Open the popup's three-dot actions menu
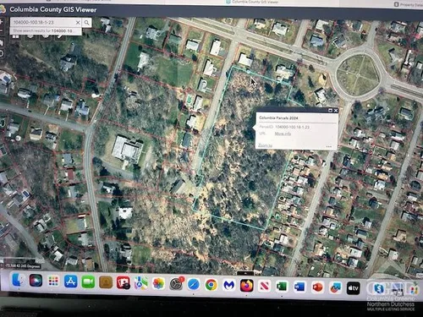Viewport: 423px width, 317px height. click(329, 146)
